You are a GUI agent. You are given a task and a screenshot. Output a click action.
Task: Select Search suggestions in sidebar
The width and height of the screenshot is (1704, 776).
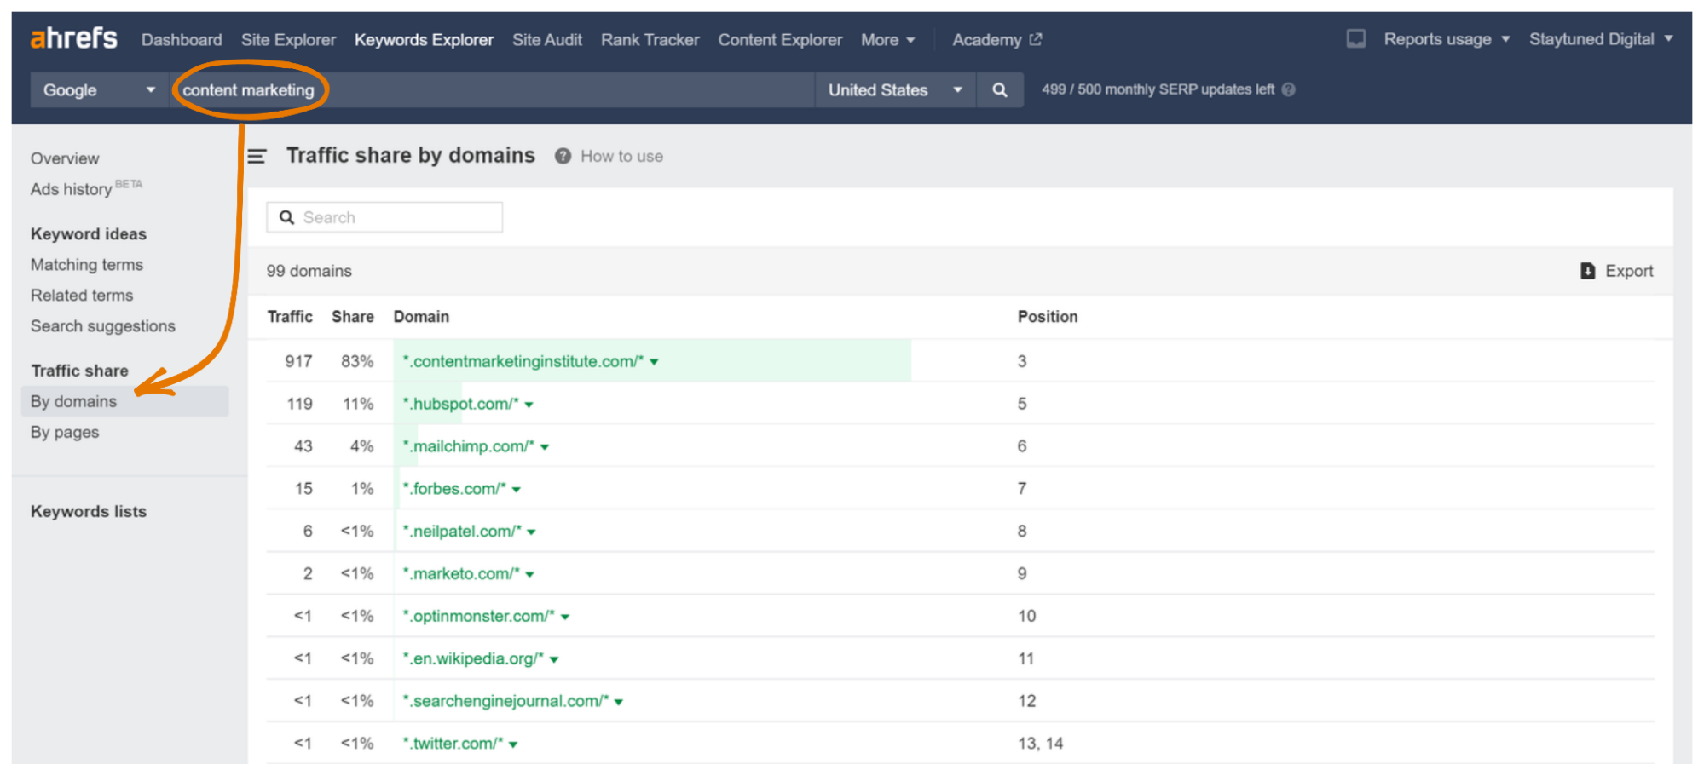(x=103, y=326)
